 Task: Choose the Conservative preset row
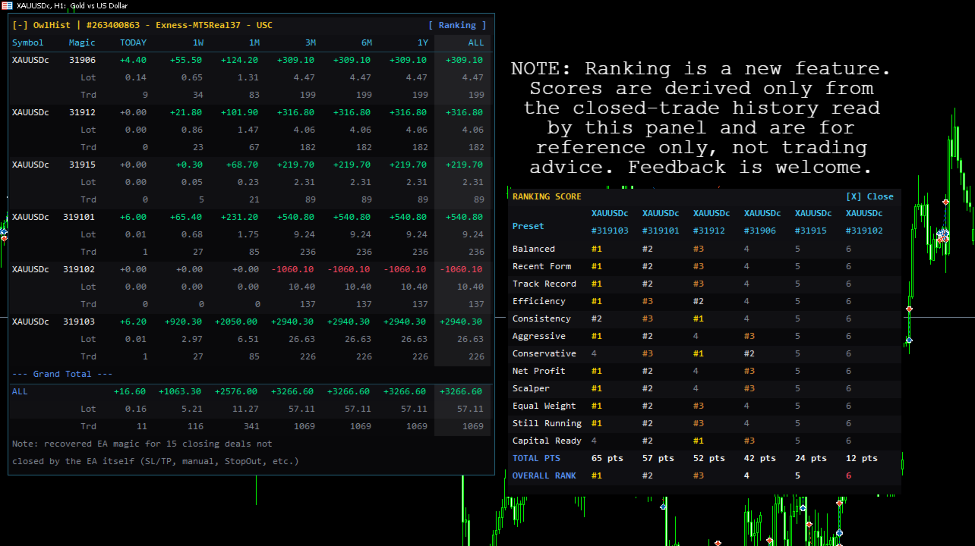click(x=705, y=353)
